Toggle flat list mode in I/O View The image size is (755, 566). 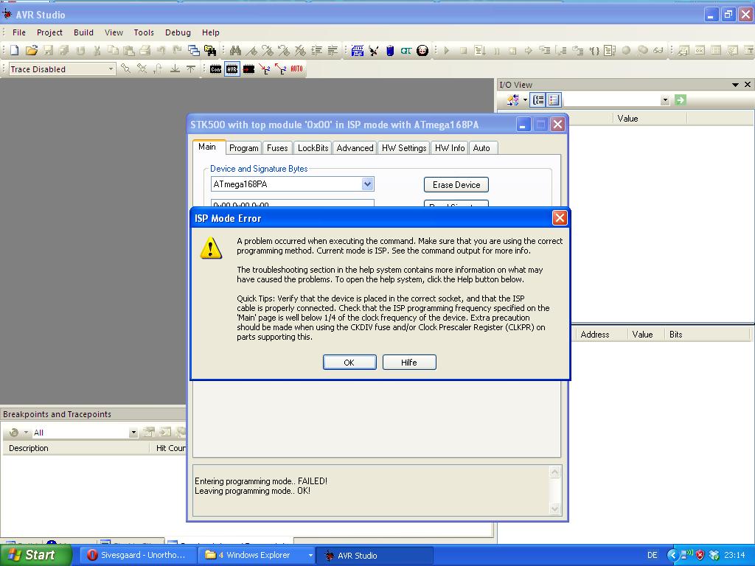(x=554, y=100)
